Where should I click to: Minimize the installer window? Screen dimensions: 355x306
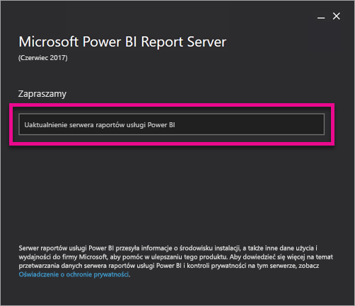[321, 17]
